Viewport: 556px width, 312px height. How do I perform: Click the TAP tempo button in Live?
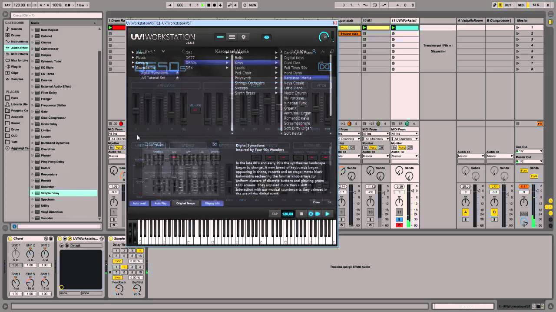7,5
